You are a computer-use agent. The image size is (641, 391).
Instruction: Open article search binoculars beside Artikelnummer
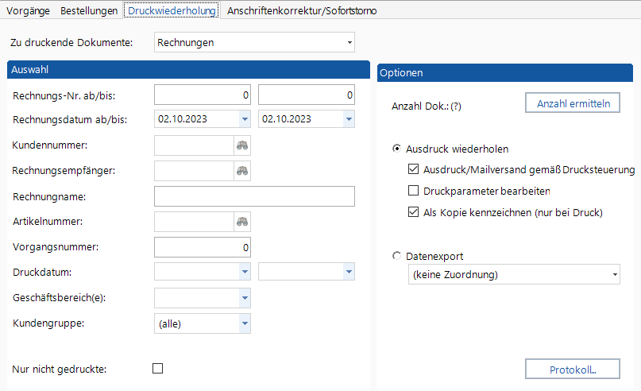point(242,222)
